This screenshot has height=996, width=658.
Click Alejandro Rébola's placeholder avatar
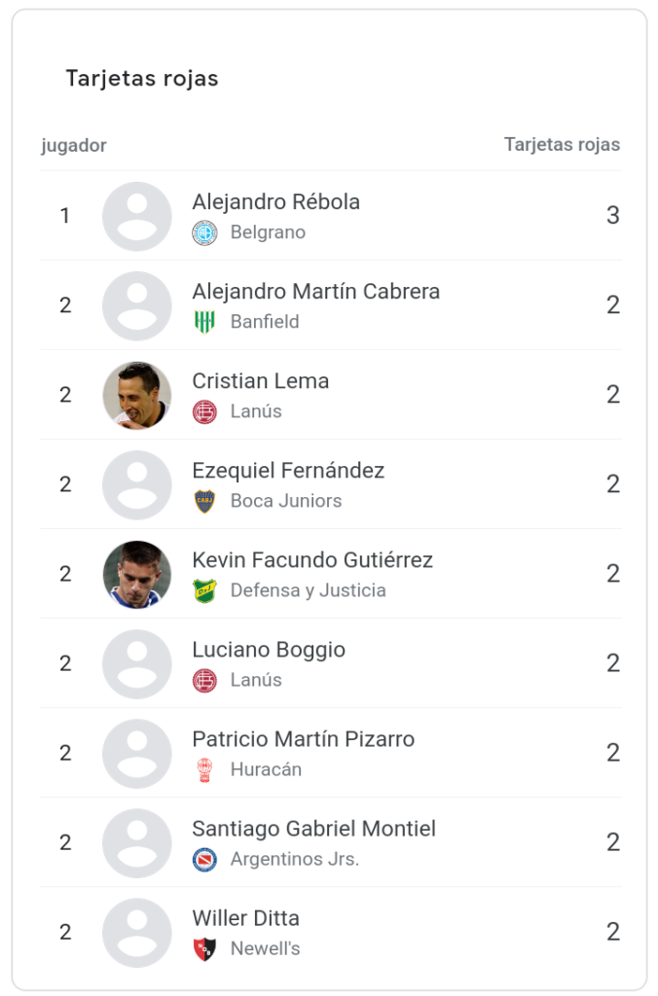click(137, 216)
